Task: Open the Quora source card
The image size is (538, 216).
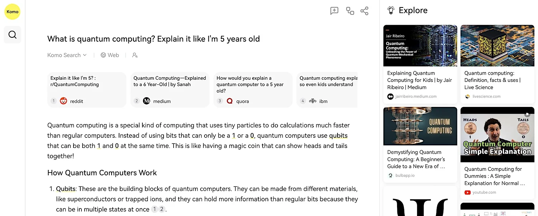Action: click(253, 90)
